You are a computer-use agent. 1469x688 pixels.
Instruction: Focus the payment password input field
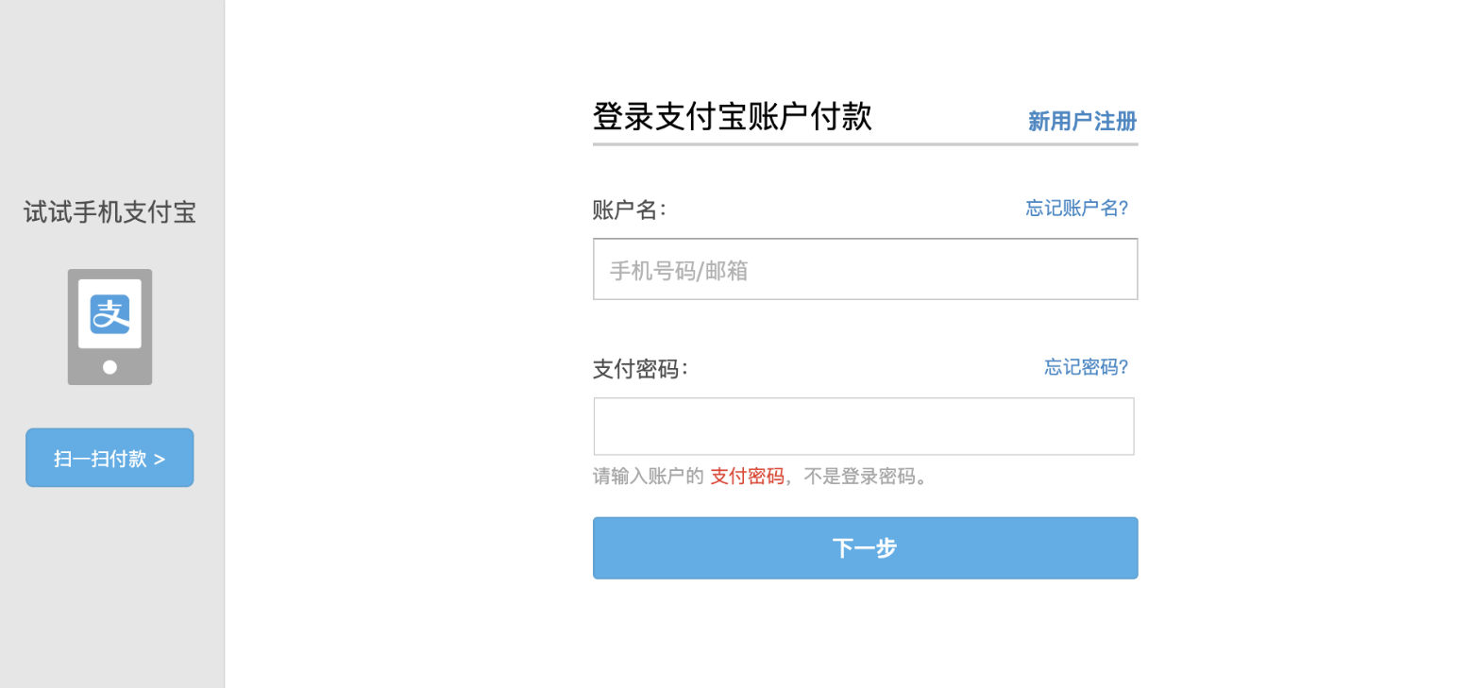coord(861,426)
